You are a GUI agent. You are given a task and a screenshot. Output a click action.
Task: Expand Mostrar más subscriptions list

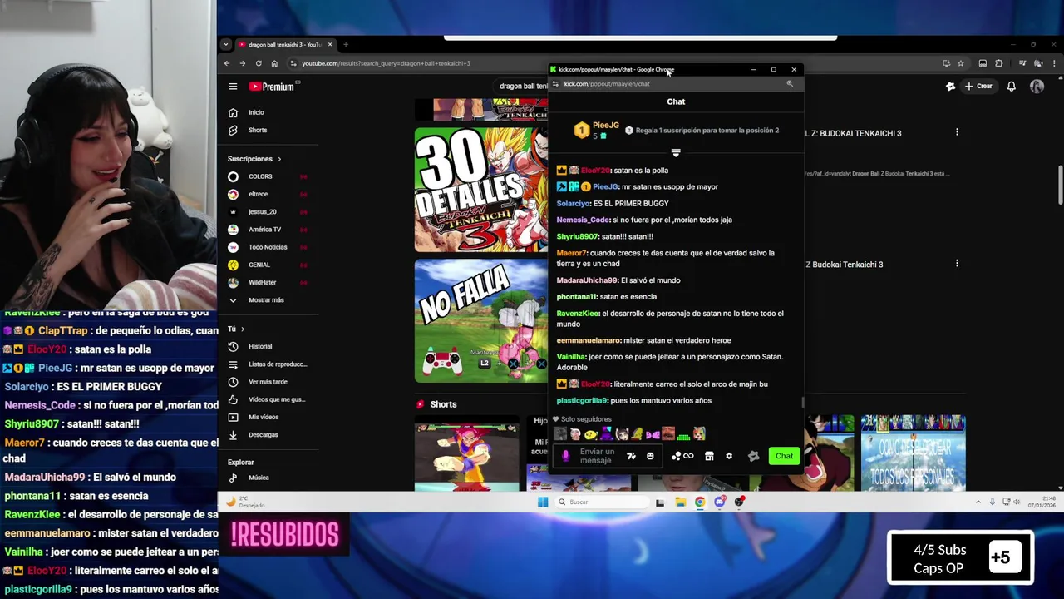coord(266,299)
